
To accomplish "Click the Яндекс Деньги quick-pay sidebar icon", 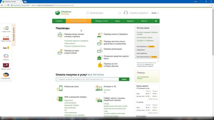I will tap(6, 48).
